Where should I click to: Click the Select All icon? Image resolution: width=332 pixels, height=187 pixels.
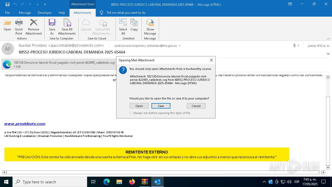pos(123,27)
